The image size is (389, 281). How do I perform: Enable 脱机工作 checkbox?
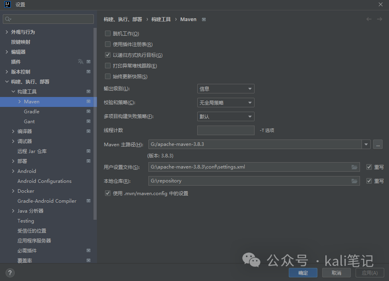click(108, 33)
